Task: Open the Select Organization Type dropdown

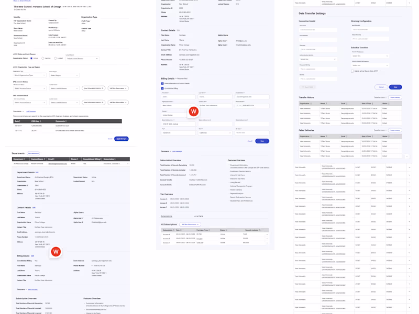Action: 30,75
